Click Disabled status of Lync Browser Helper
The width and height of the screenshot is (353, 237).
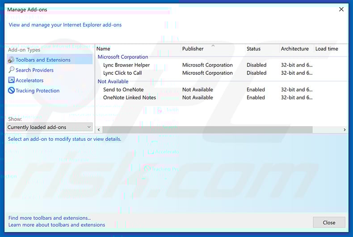(x=256, y=65)
